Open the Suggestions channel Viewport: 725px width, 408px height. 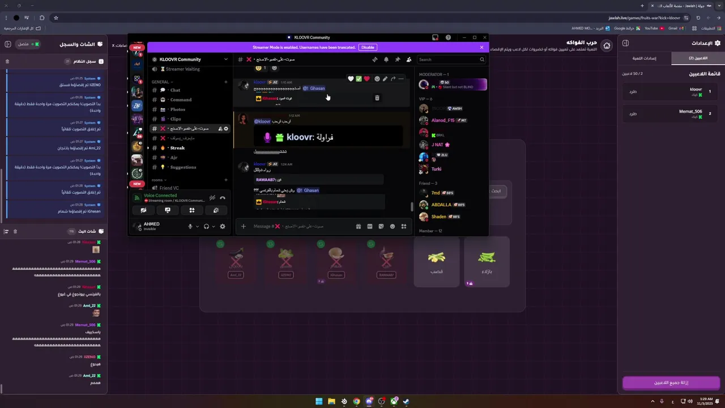[189, 167]
